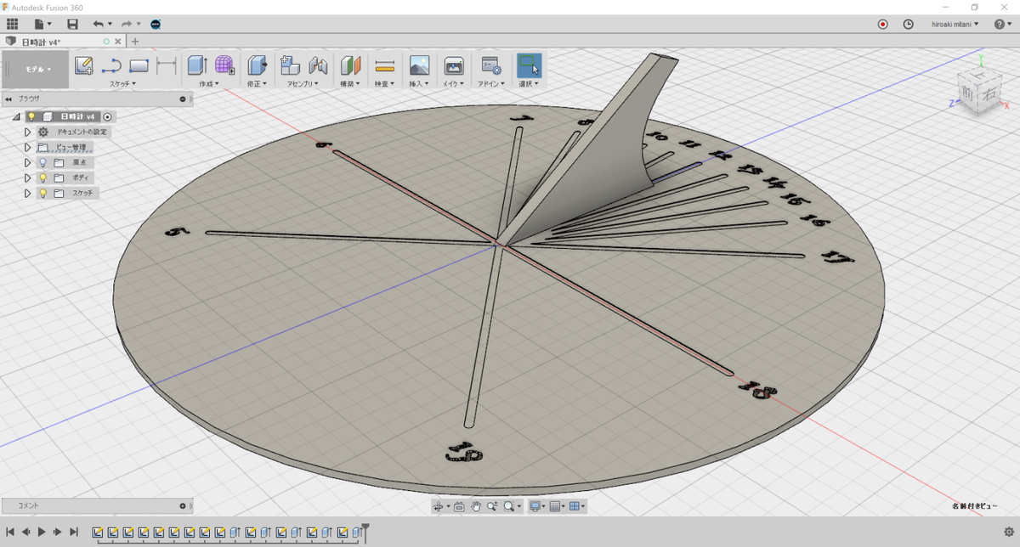Collapse the 日時計 v4 root node
Screen dimensions: 1020x547
[16, 117]
